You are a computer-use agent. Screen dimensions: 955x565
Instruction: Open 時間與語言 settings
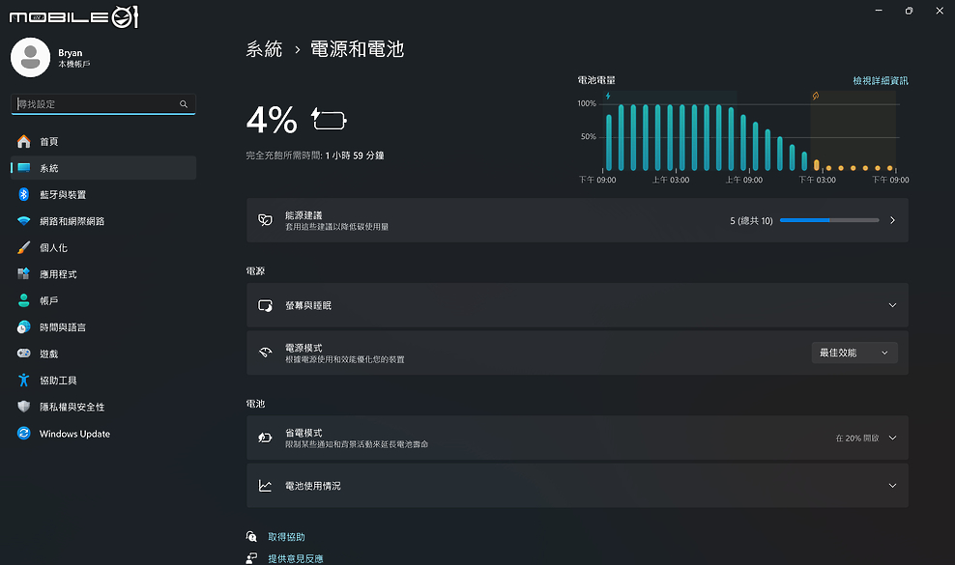[x=103, y=327]
